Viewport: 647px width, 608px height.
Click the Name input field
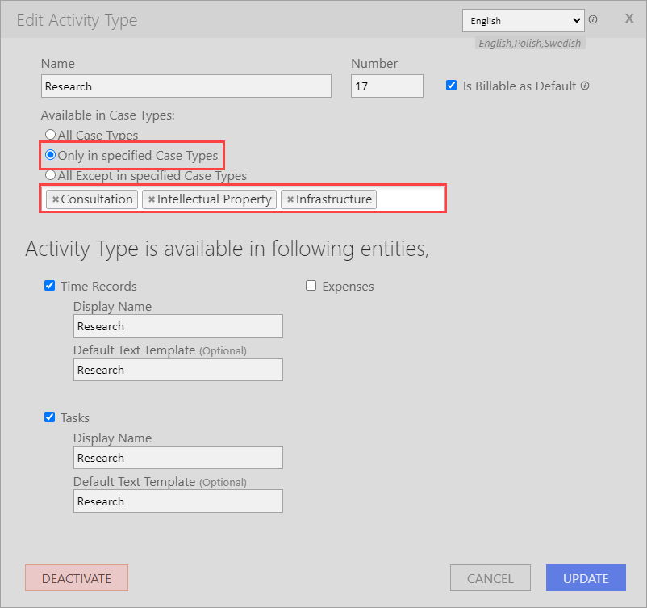(x=186, y=86)
